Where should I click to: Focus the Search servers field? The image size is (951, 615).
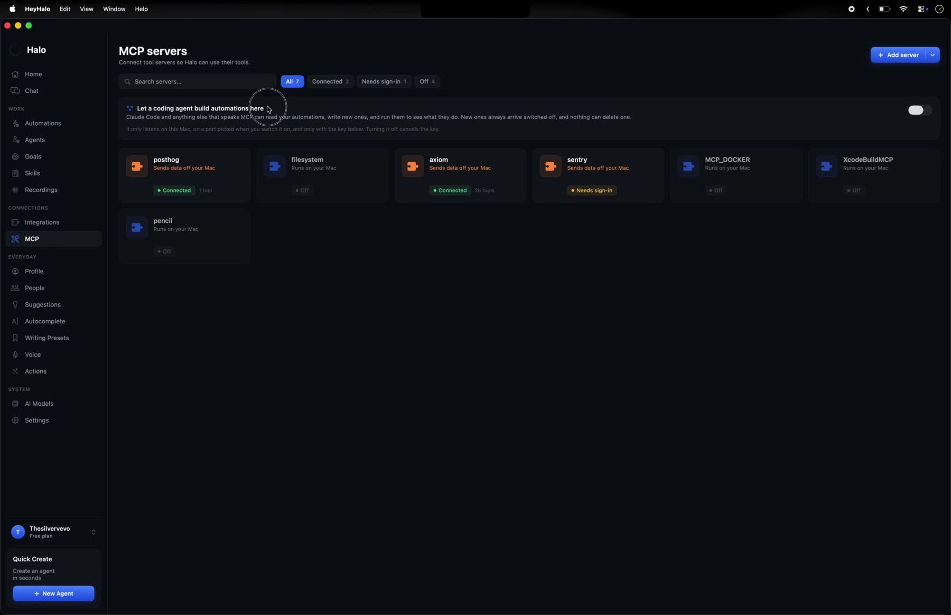tap(197, 81)
